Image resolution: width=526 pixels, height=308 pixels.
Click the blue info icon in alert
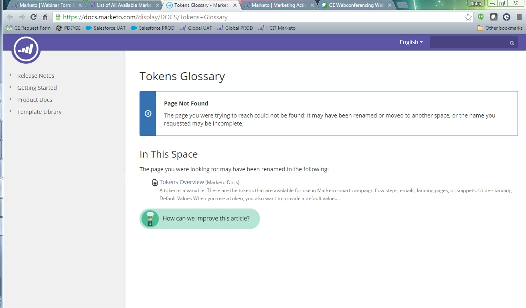pyautogui.click(x=148, y=113)
